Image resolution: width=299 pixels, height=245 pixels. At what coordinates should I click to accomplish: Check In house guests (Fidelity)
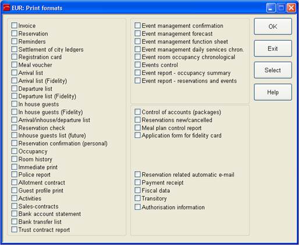pos(14,112)
